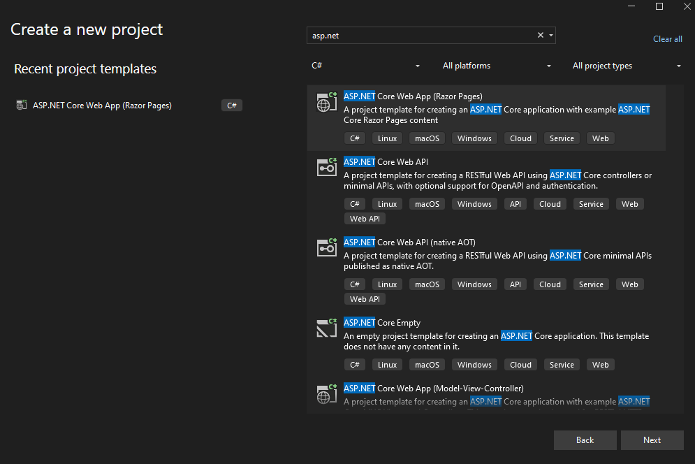Click the description mentioning OpenAPI and authentication
Image resolution: width=695 pixels, height=464 pixels.
click(x=498, y=180)
